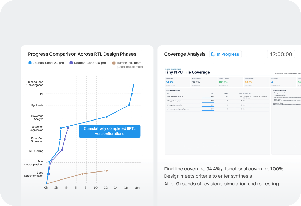The image size is (301, 206).
Task: Click the purple Testbench Regression data point
Action: (68, 128)
